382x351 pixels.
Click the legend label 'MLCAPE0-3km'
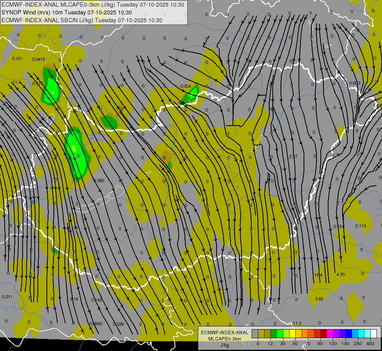(x=225, y=339)
